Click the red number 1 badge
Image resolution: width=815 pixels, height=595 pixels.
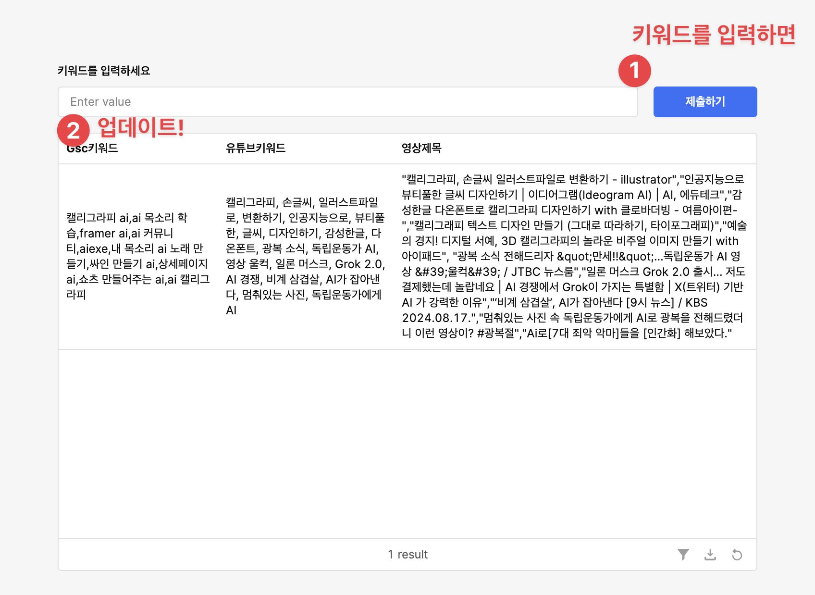(x=634, y=71)
